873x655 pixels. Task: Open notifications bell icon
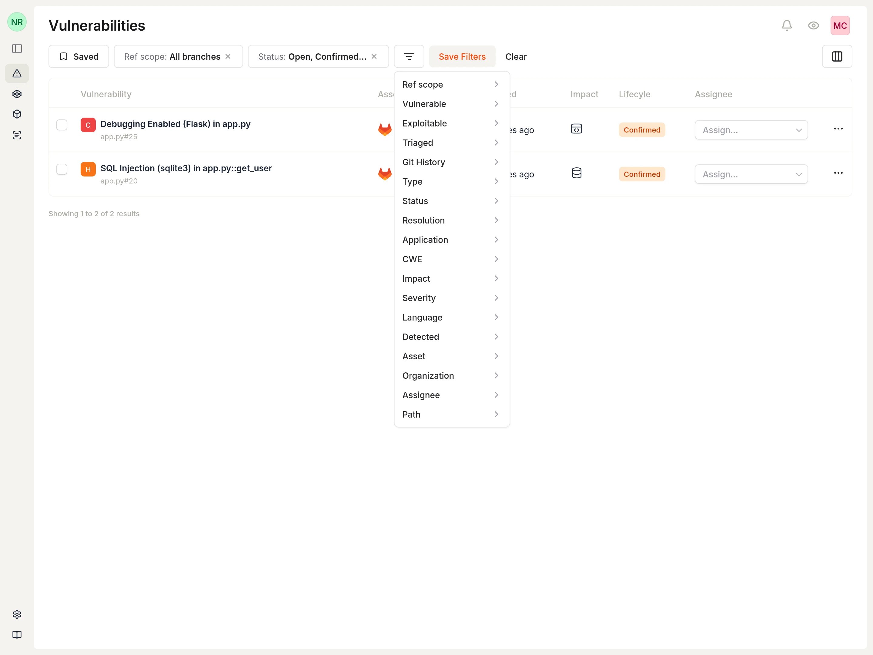pos(787,26)
